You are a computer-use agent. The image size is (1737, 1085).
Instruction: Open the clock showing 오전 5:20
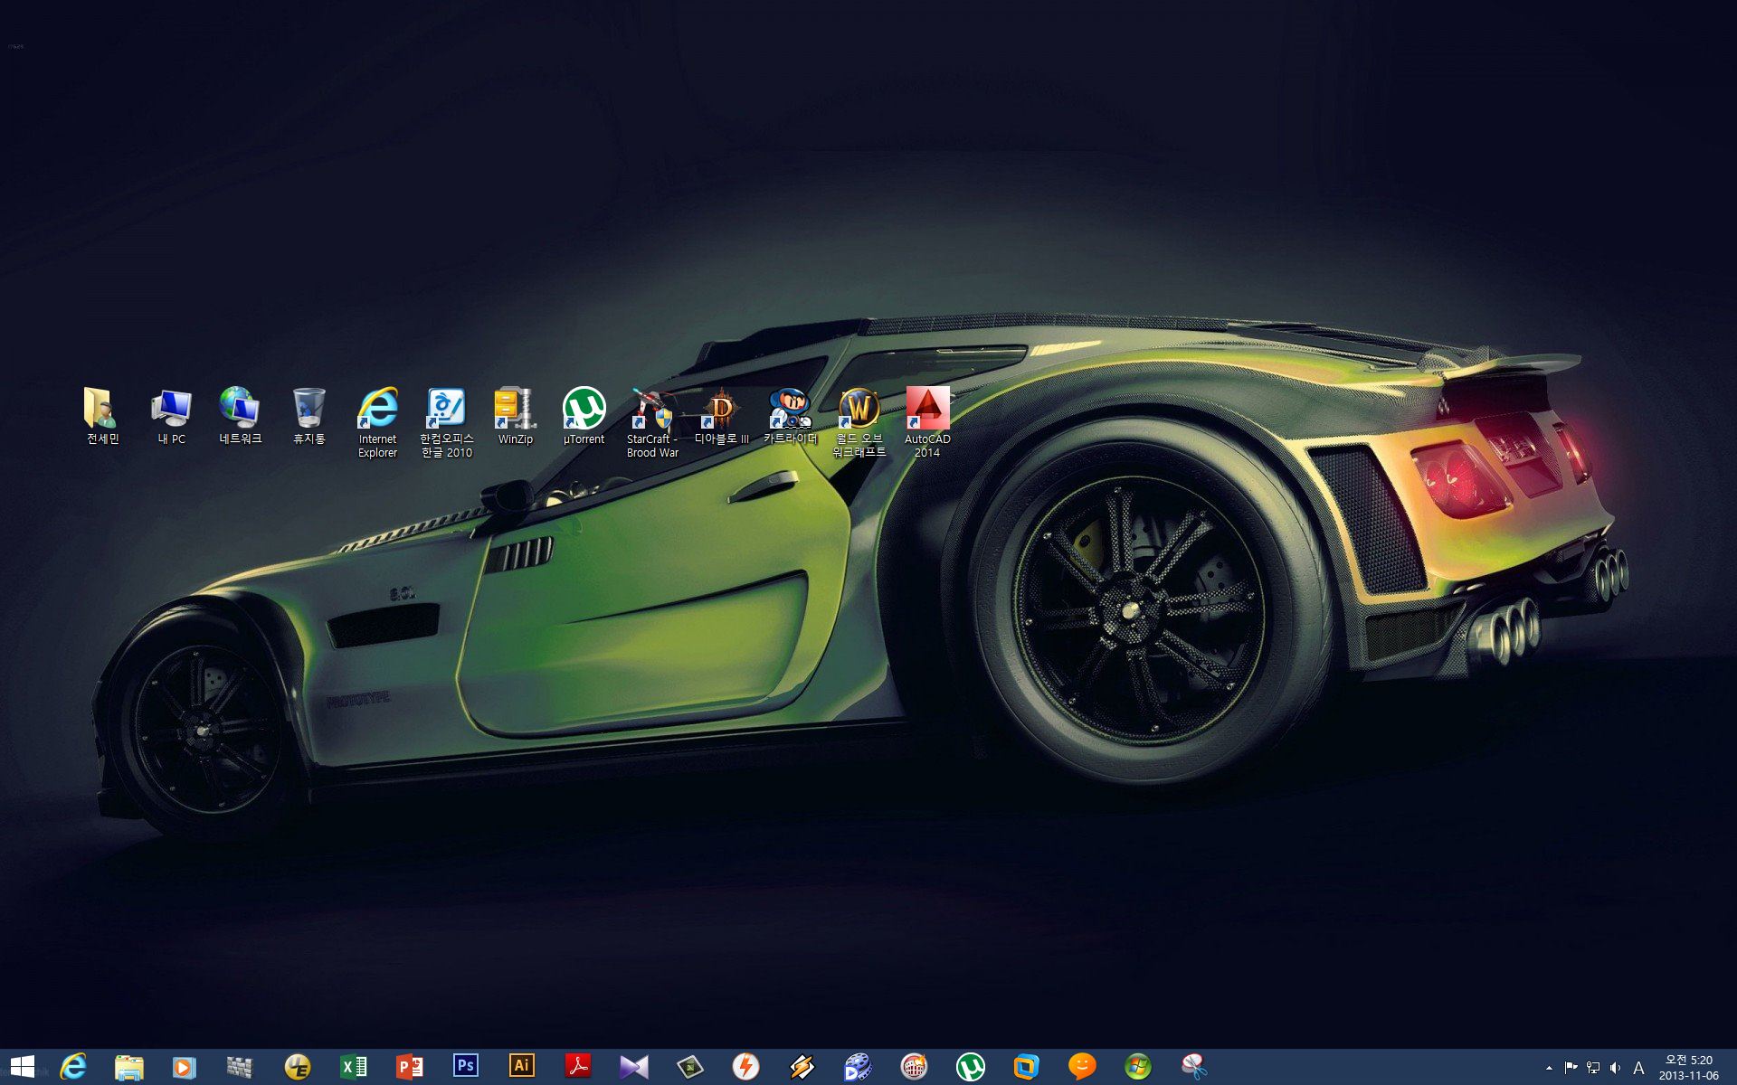[1688, 1068]
